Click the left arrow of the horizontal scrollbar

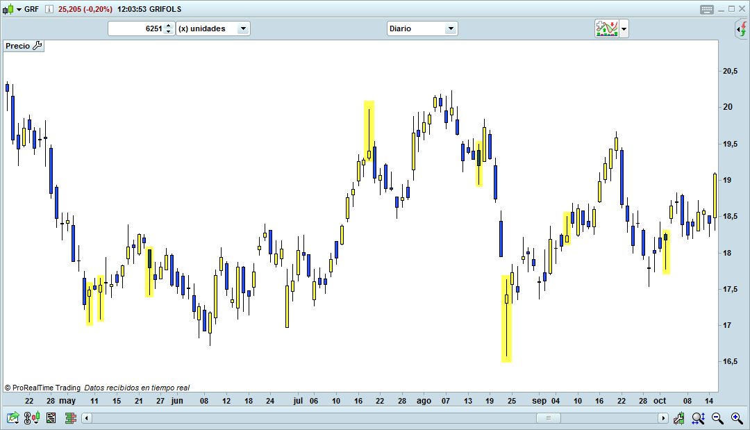[x=86, y=418]
